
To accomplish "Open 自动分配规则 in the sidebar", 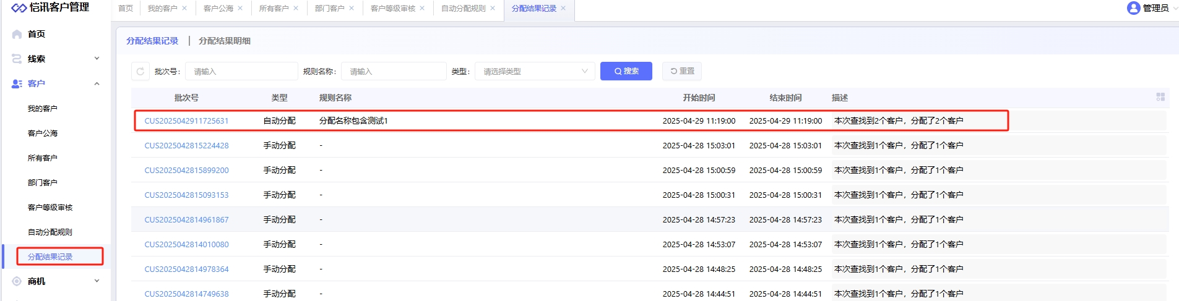I will click(50, 232).
